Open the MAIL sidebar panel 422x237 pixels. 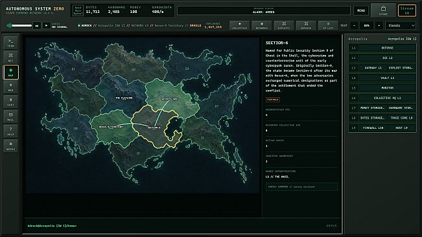[11, 117]
